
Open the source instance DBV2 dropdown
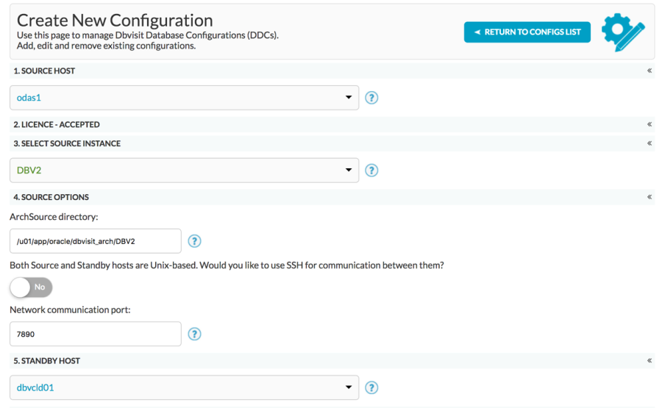tap(184, 171)
